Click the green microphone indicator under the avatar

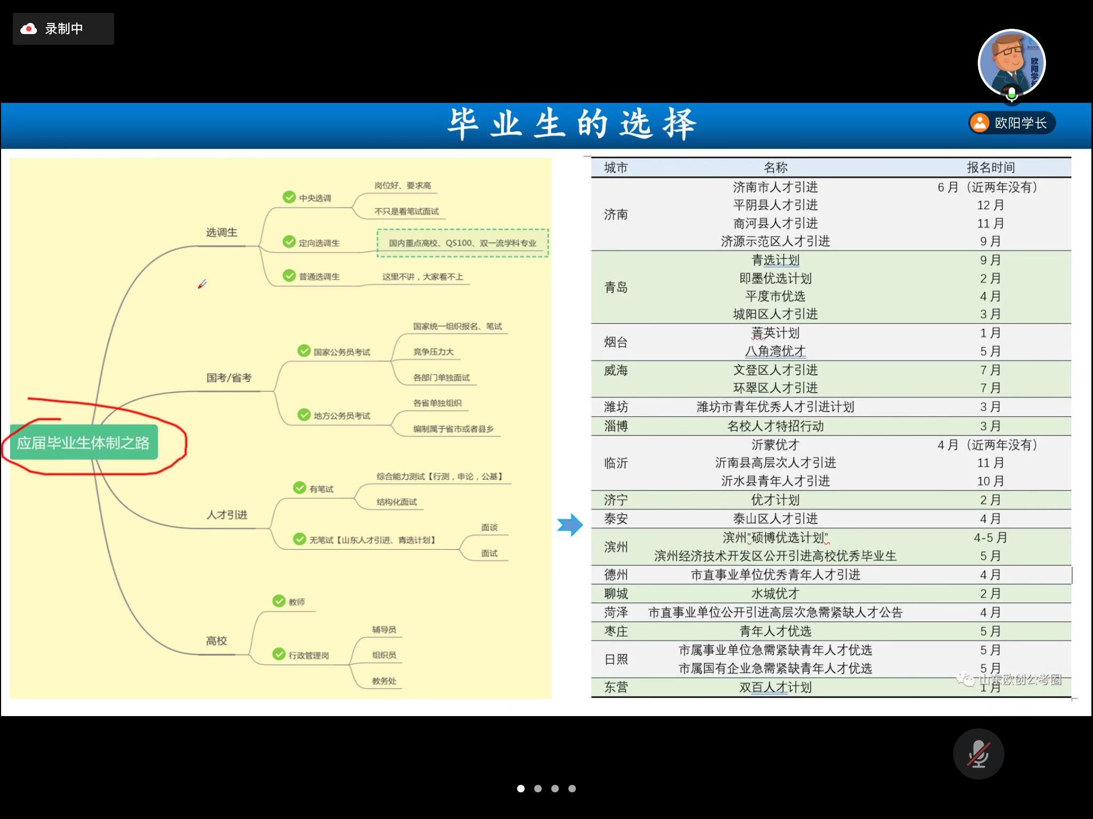[1011, 94]
